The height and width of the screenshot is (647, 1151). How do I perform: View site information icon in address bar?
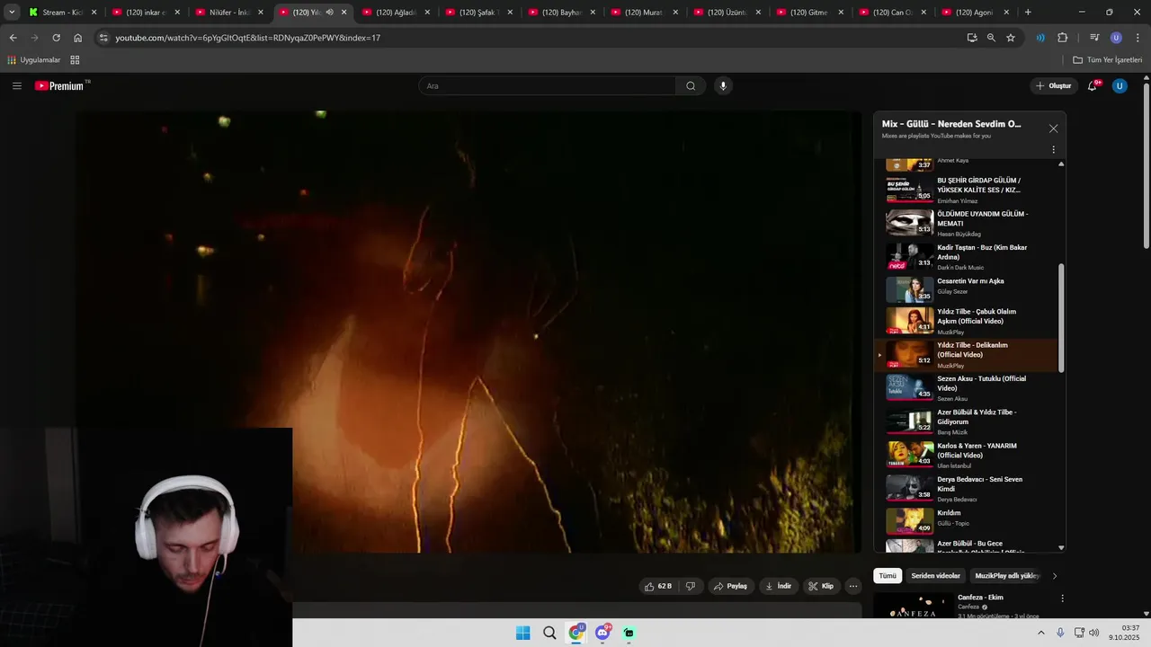click(x=103, y=38)
